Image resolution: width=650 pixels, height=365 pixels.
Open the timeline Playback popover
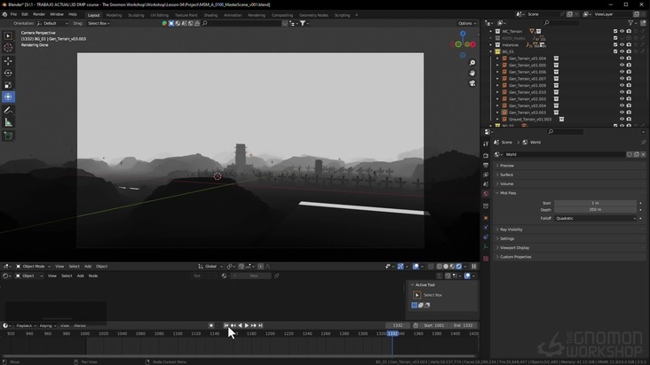tap(27, 326)
